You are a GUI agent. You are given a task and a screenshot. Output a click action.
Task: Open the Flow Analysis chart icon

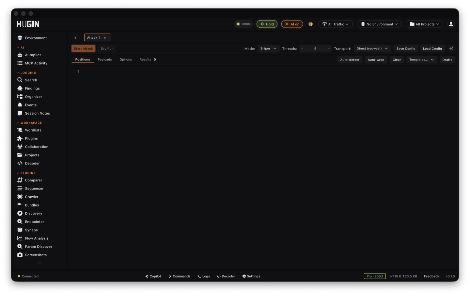[x=20, y=238]
